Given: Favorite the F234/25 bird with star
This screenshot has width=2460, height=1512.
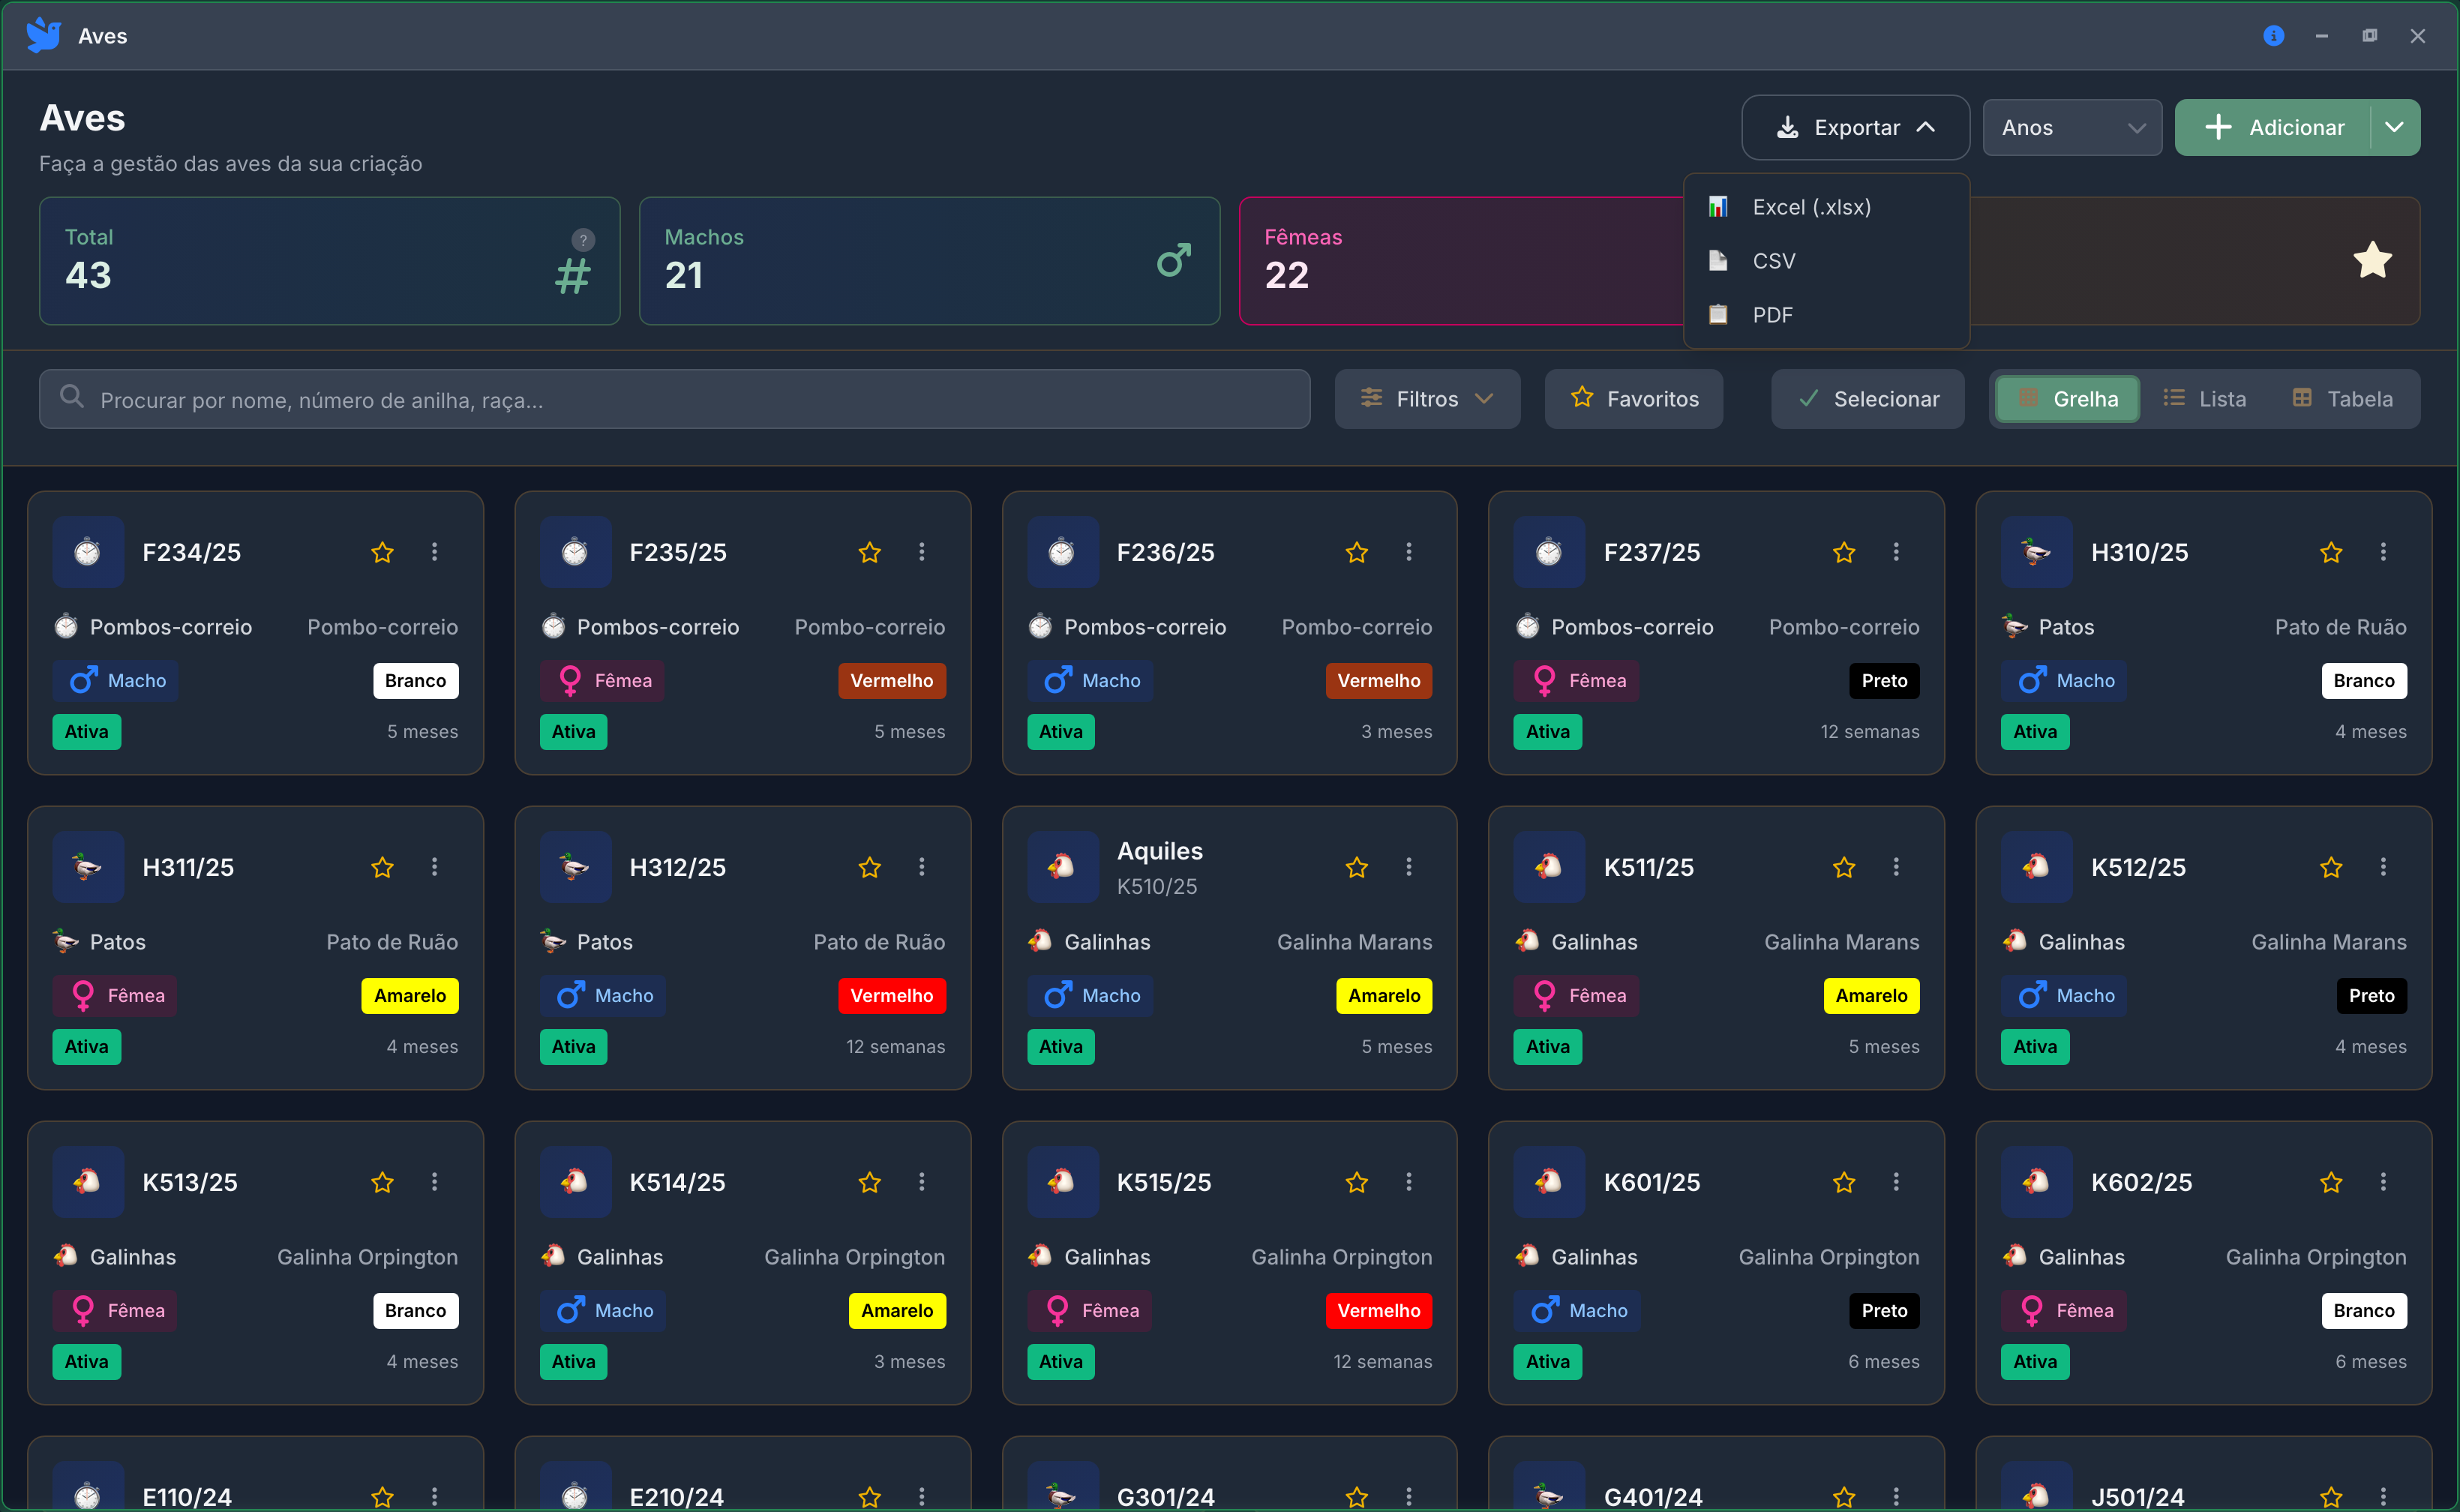Looking at the screenshot, I should (x=382, y=552).
